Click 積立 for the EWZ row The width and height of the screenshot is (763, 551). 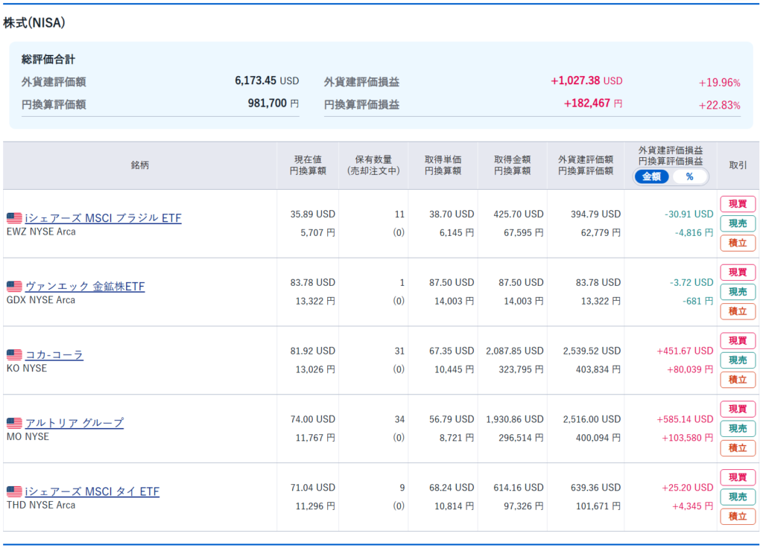pos(737,243)
